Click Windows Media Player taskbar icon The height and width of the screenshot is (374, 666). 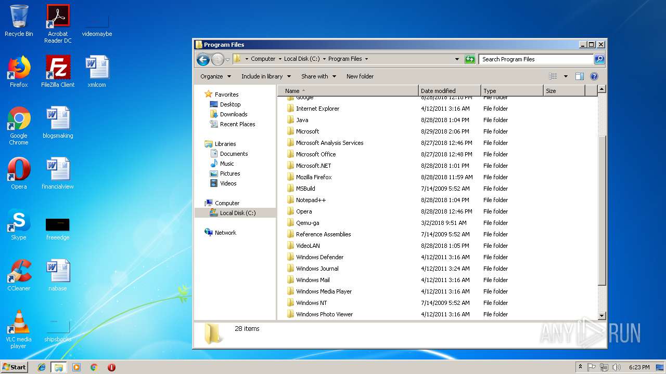coord(76,367)
